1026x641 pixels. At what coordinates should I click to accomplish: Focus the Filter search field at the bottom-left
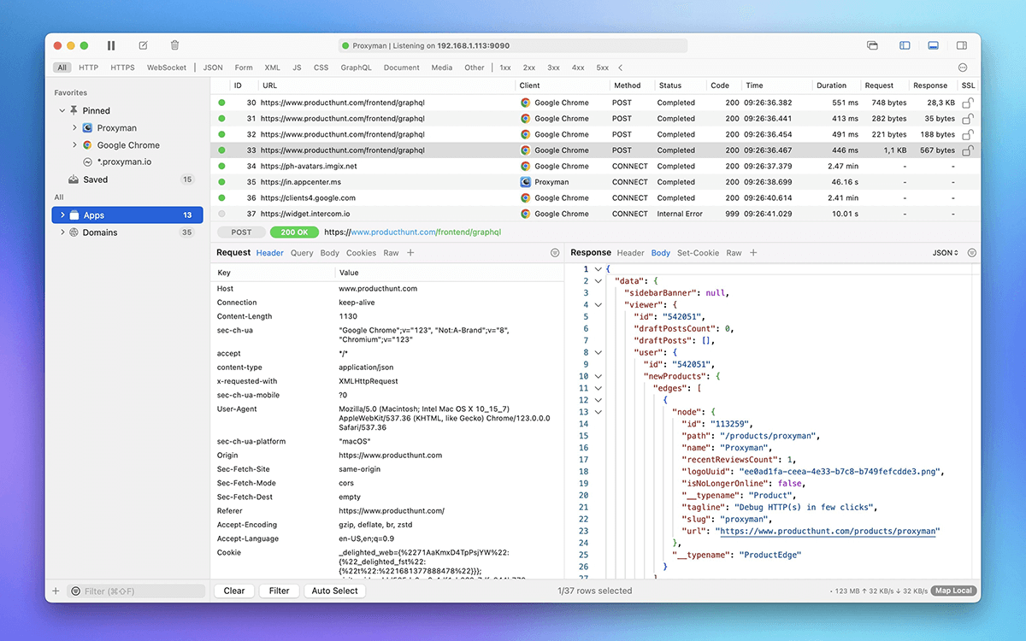point(137,591)
